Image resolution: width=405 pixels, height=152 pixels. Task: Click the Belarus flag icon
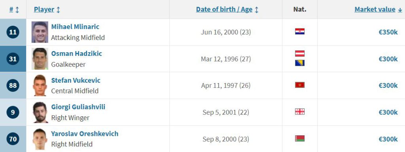(300, 138)
